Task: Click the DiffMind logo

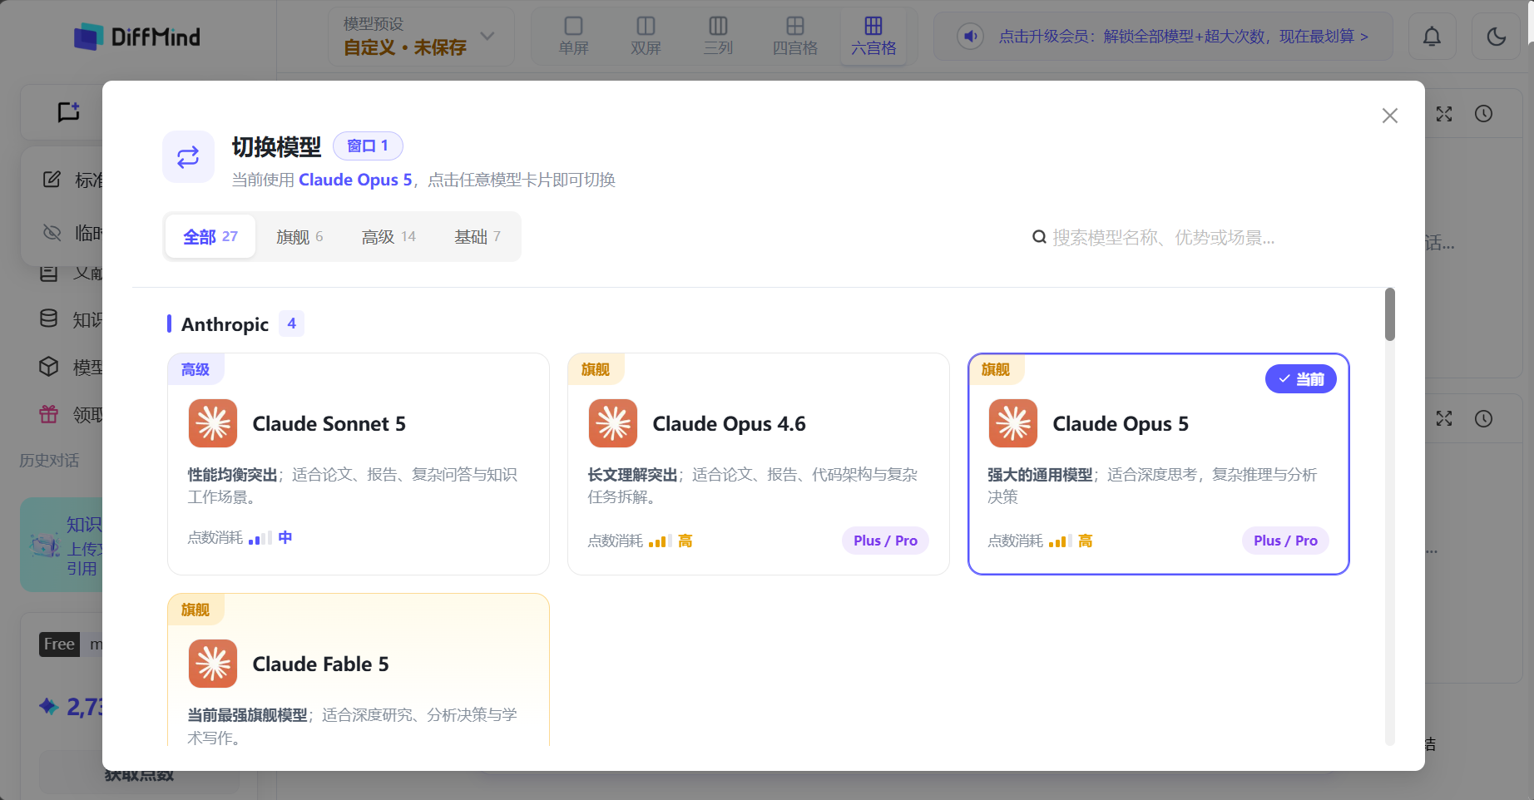Action: [x=137, y=37]
